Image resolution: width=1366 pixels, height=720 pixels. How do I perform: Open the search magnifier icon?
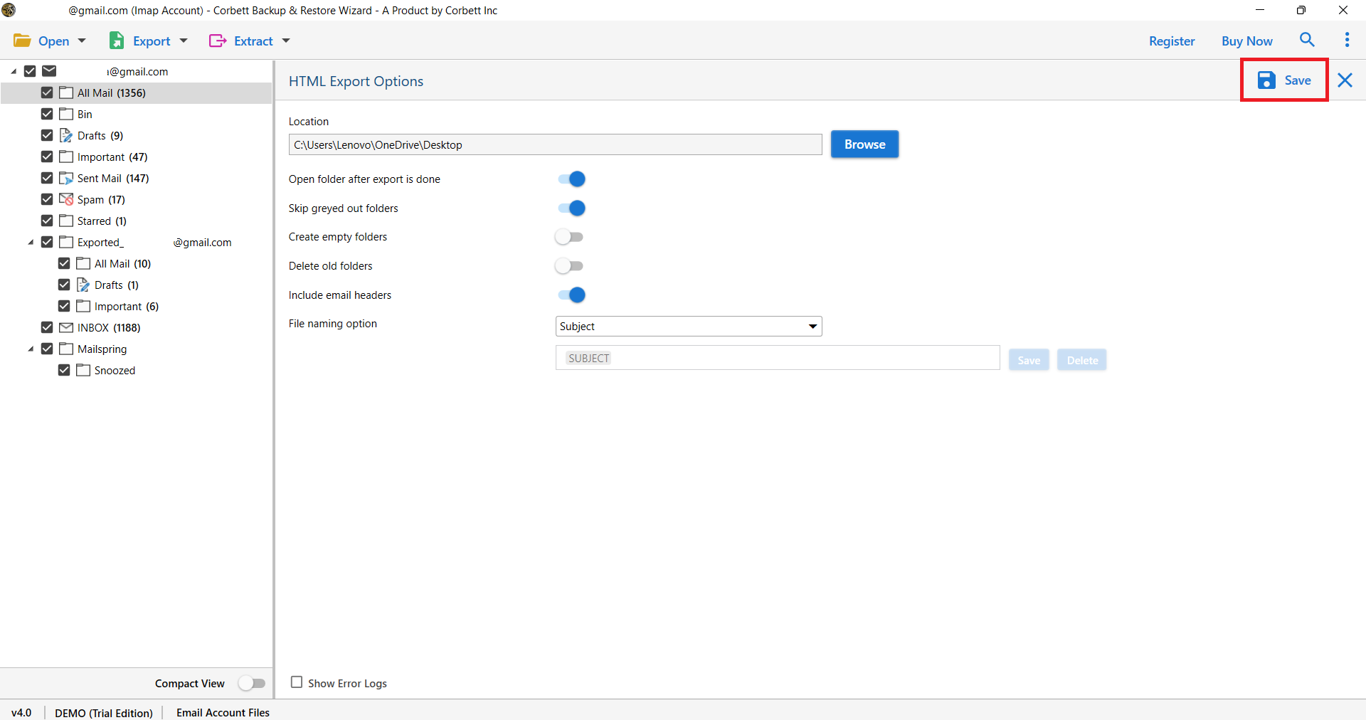tap(1307, 40)
